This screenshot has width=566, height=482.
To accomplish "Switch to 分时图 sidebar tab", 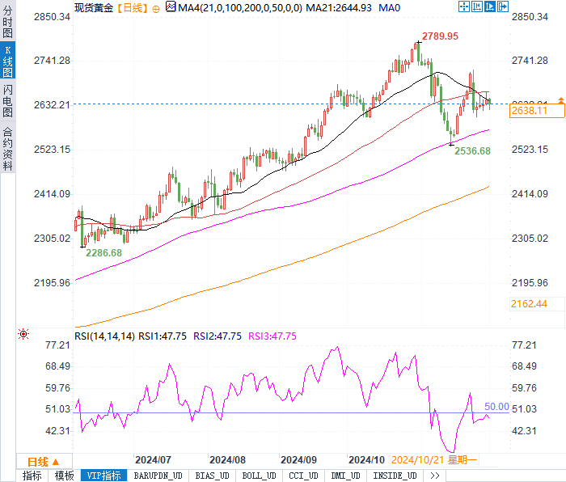I will click(x=7, y=22).
